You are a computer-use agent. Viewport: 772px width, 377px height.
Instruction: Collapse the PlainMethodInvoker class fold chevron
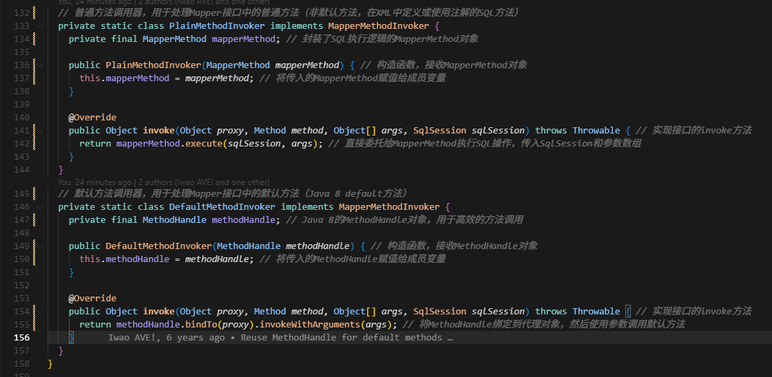(40, 26)
